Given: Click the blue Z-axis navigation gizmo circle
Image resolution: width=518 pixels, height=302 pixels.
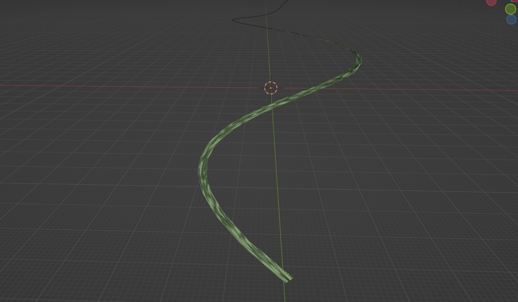Looking at the screenshot, I should tap(511, 20).
